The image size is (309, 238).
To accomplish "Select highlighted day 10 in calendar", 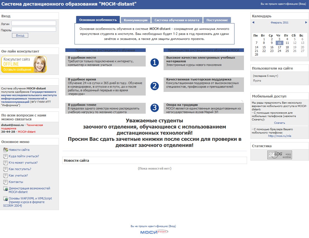I will pyautogui.click(x=279, y=43).
